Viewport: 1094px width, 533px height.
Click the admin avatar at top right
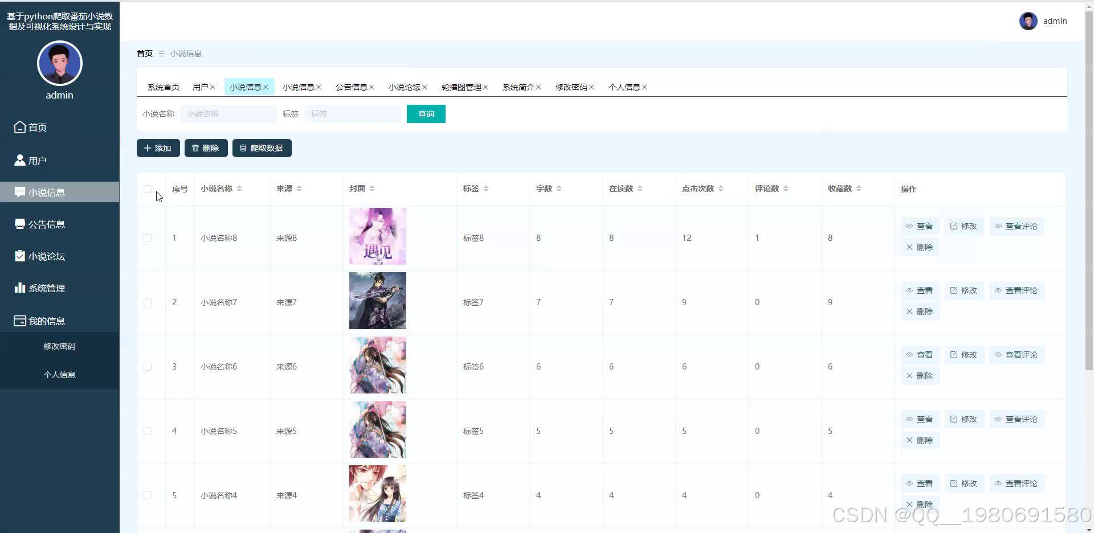tap(1028, 20)
